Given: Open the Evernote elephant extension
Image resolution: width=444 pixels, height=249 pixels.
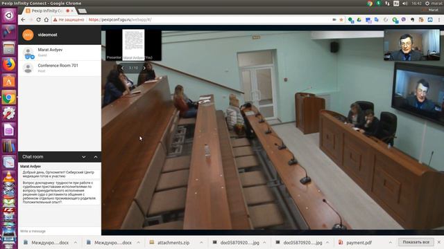Looking at the screenshot, I should 412,20.
